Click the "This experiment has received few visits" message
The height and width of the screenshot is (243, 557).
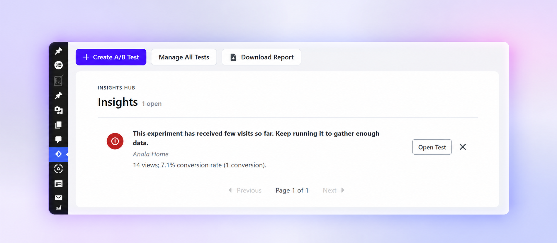point(256,138)
